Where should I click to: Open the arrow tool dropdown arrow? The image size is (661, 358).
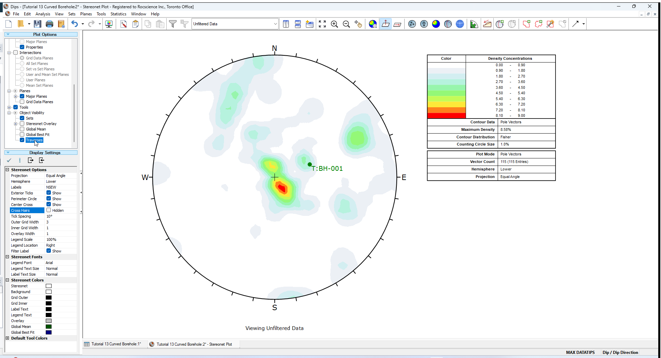pyautogui.click(x=583, y=24)
